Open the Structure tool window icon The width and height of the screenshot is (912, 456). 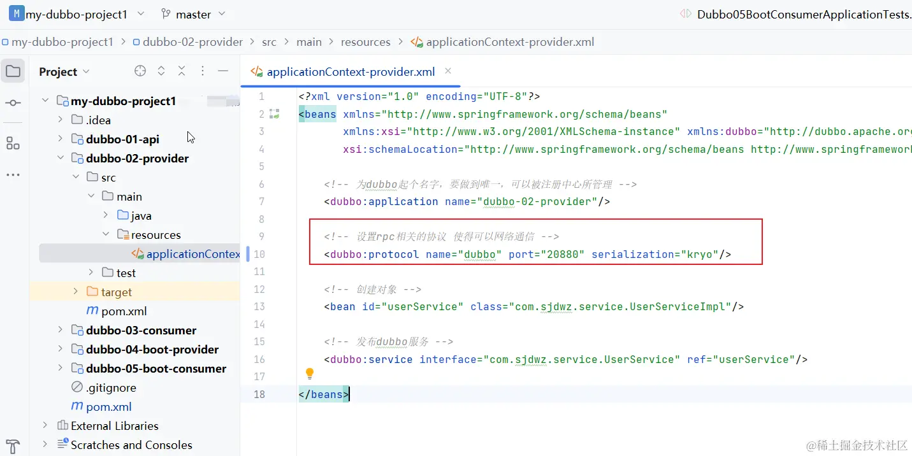click(13, 143)
